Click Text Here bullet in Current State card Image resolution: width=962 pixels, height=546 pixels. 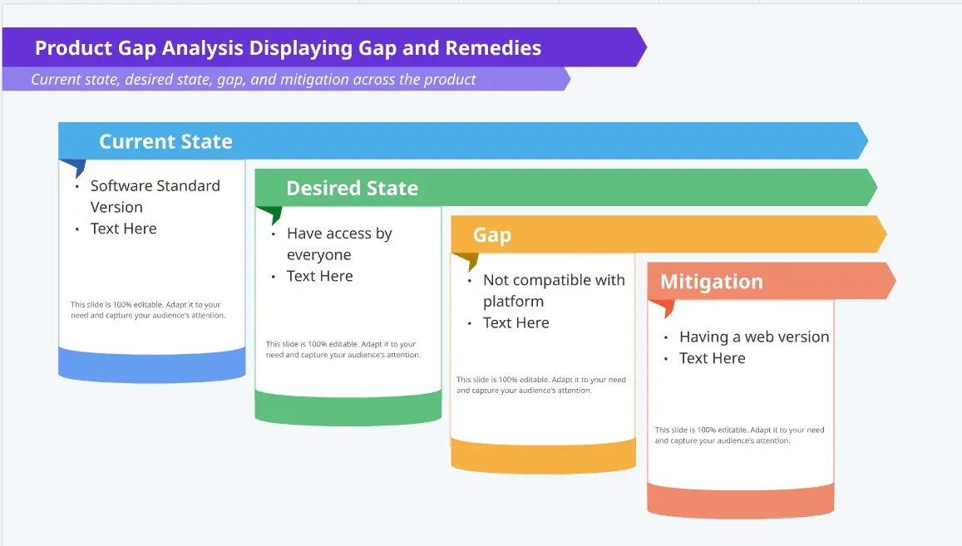(x=123, y=229)
